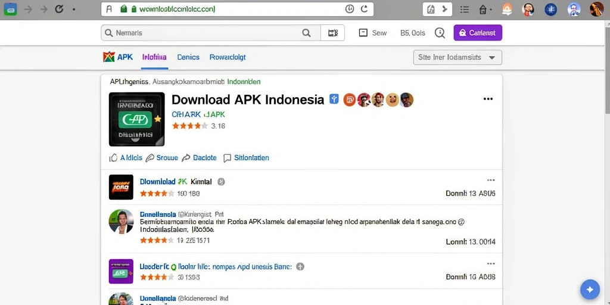Viewport: 610px width, 305px height.
Task: Click the green lock icon in address bar
Action: (124, 9)
